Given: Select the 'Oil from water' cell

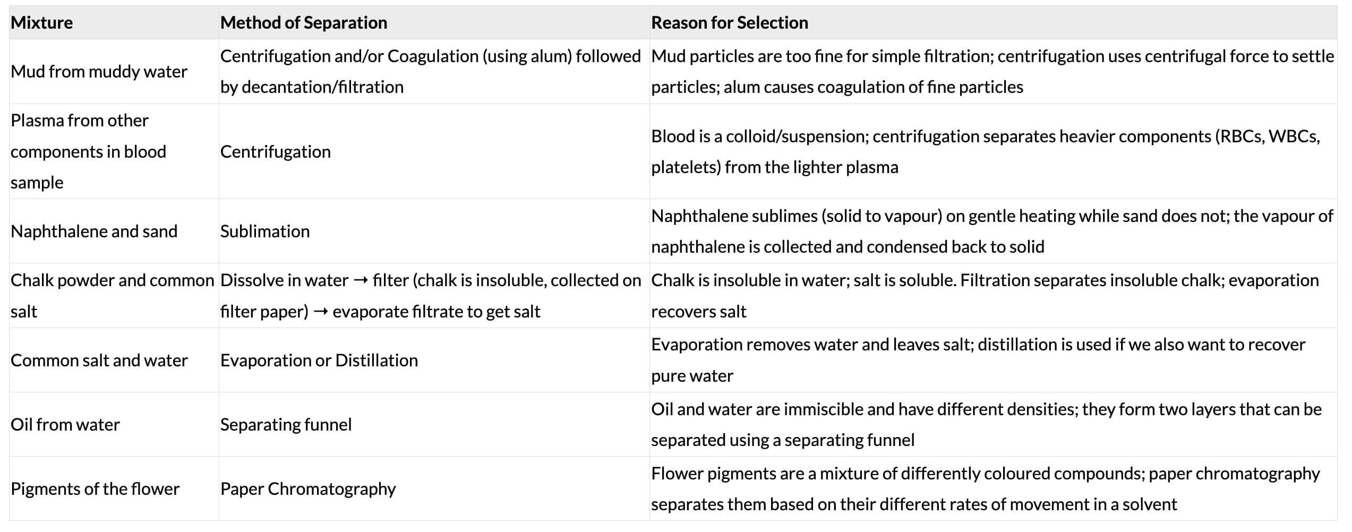Looking at the screenshot, I should pyautogui.click(x=65, y=425).
